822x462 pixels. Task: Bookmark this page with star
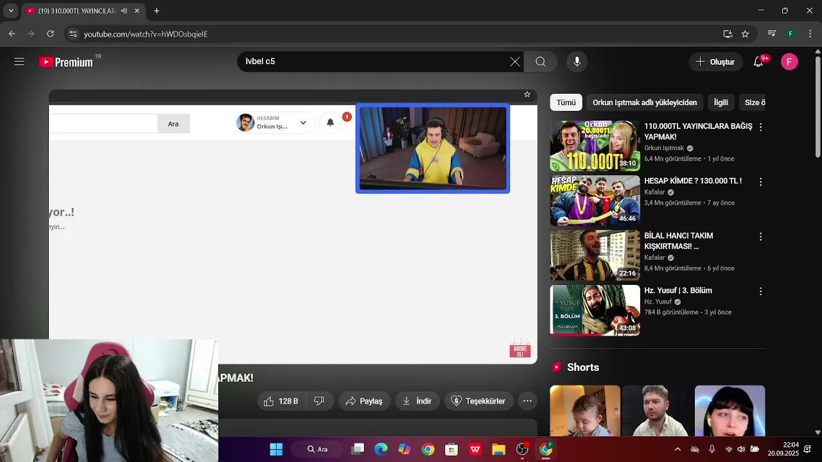pyautogui.click(x=745, y=34)
